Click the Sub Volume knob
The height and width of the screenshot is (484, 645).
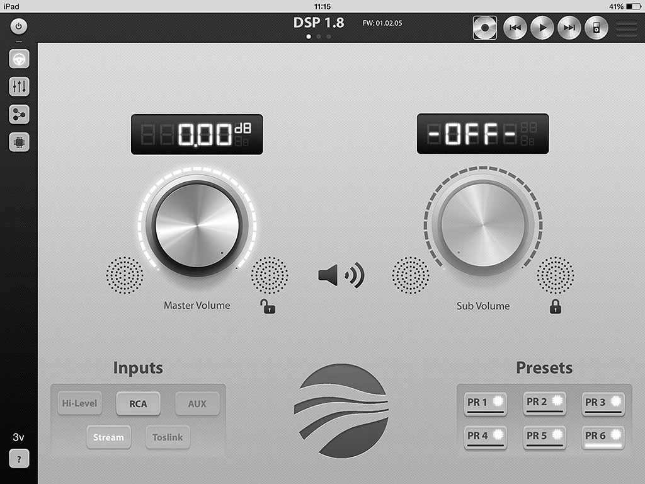click(x=483, y=225)
